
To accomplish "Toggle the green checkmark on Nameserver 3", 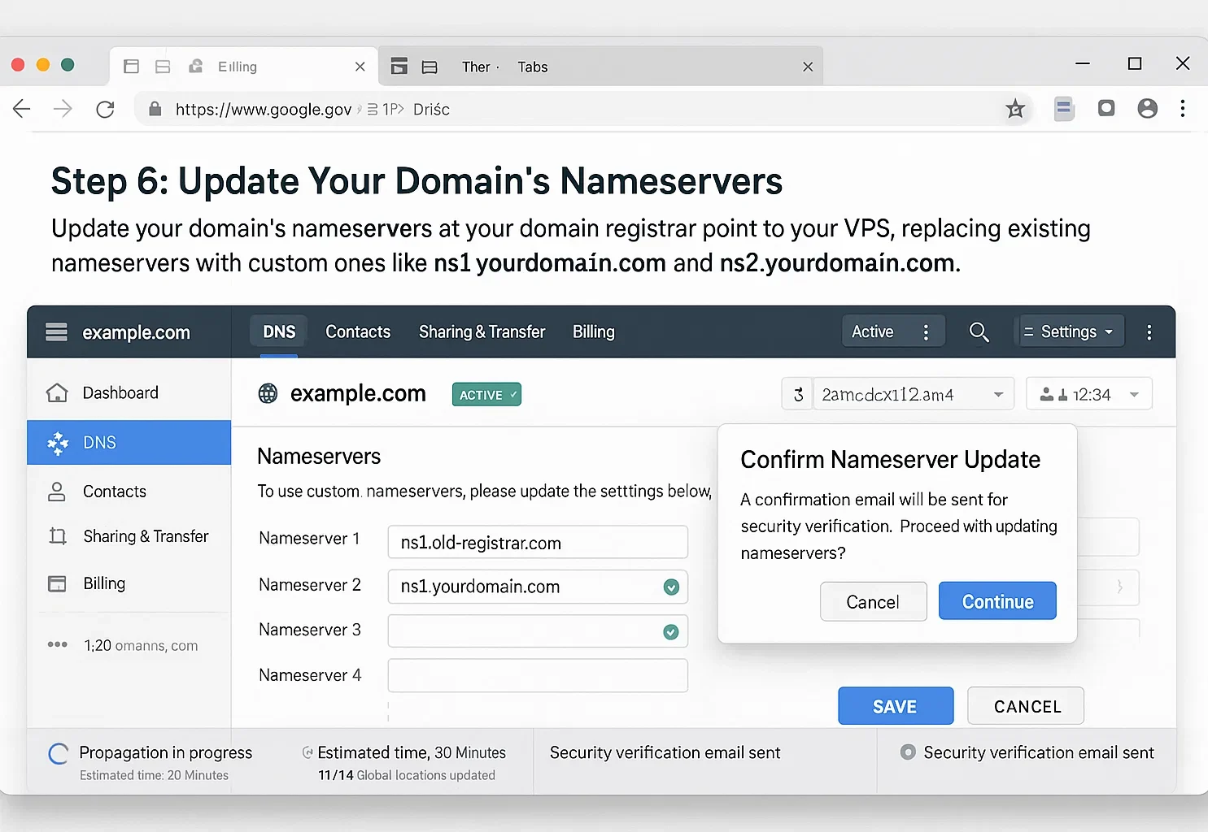I will point(670,631).
